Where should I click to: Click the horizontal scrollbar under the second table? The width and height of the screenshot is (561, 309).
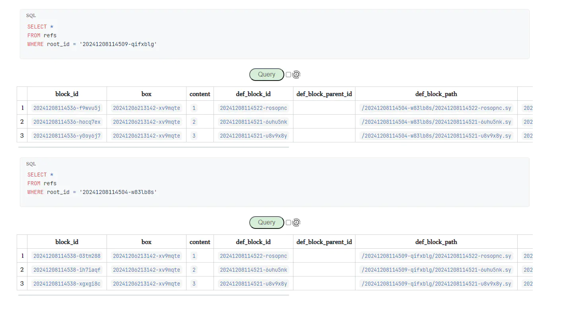(153, 295)
